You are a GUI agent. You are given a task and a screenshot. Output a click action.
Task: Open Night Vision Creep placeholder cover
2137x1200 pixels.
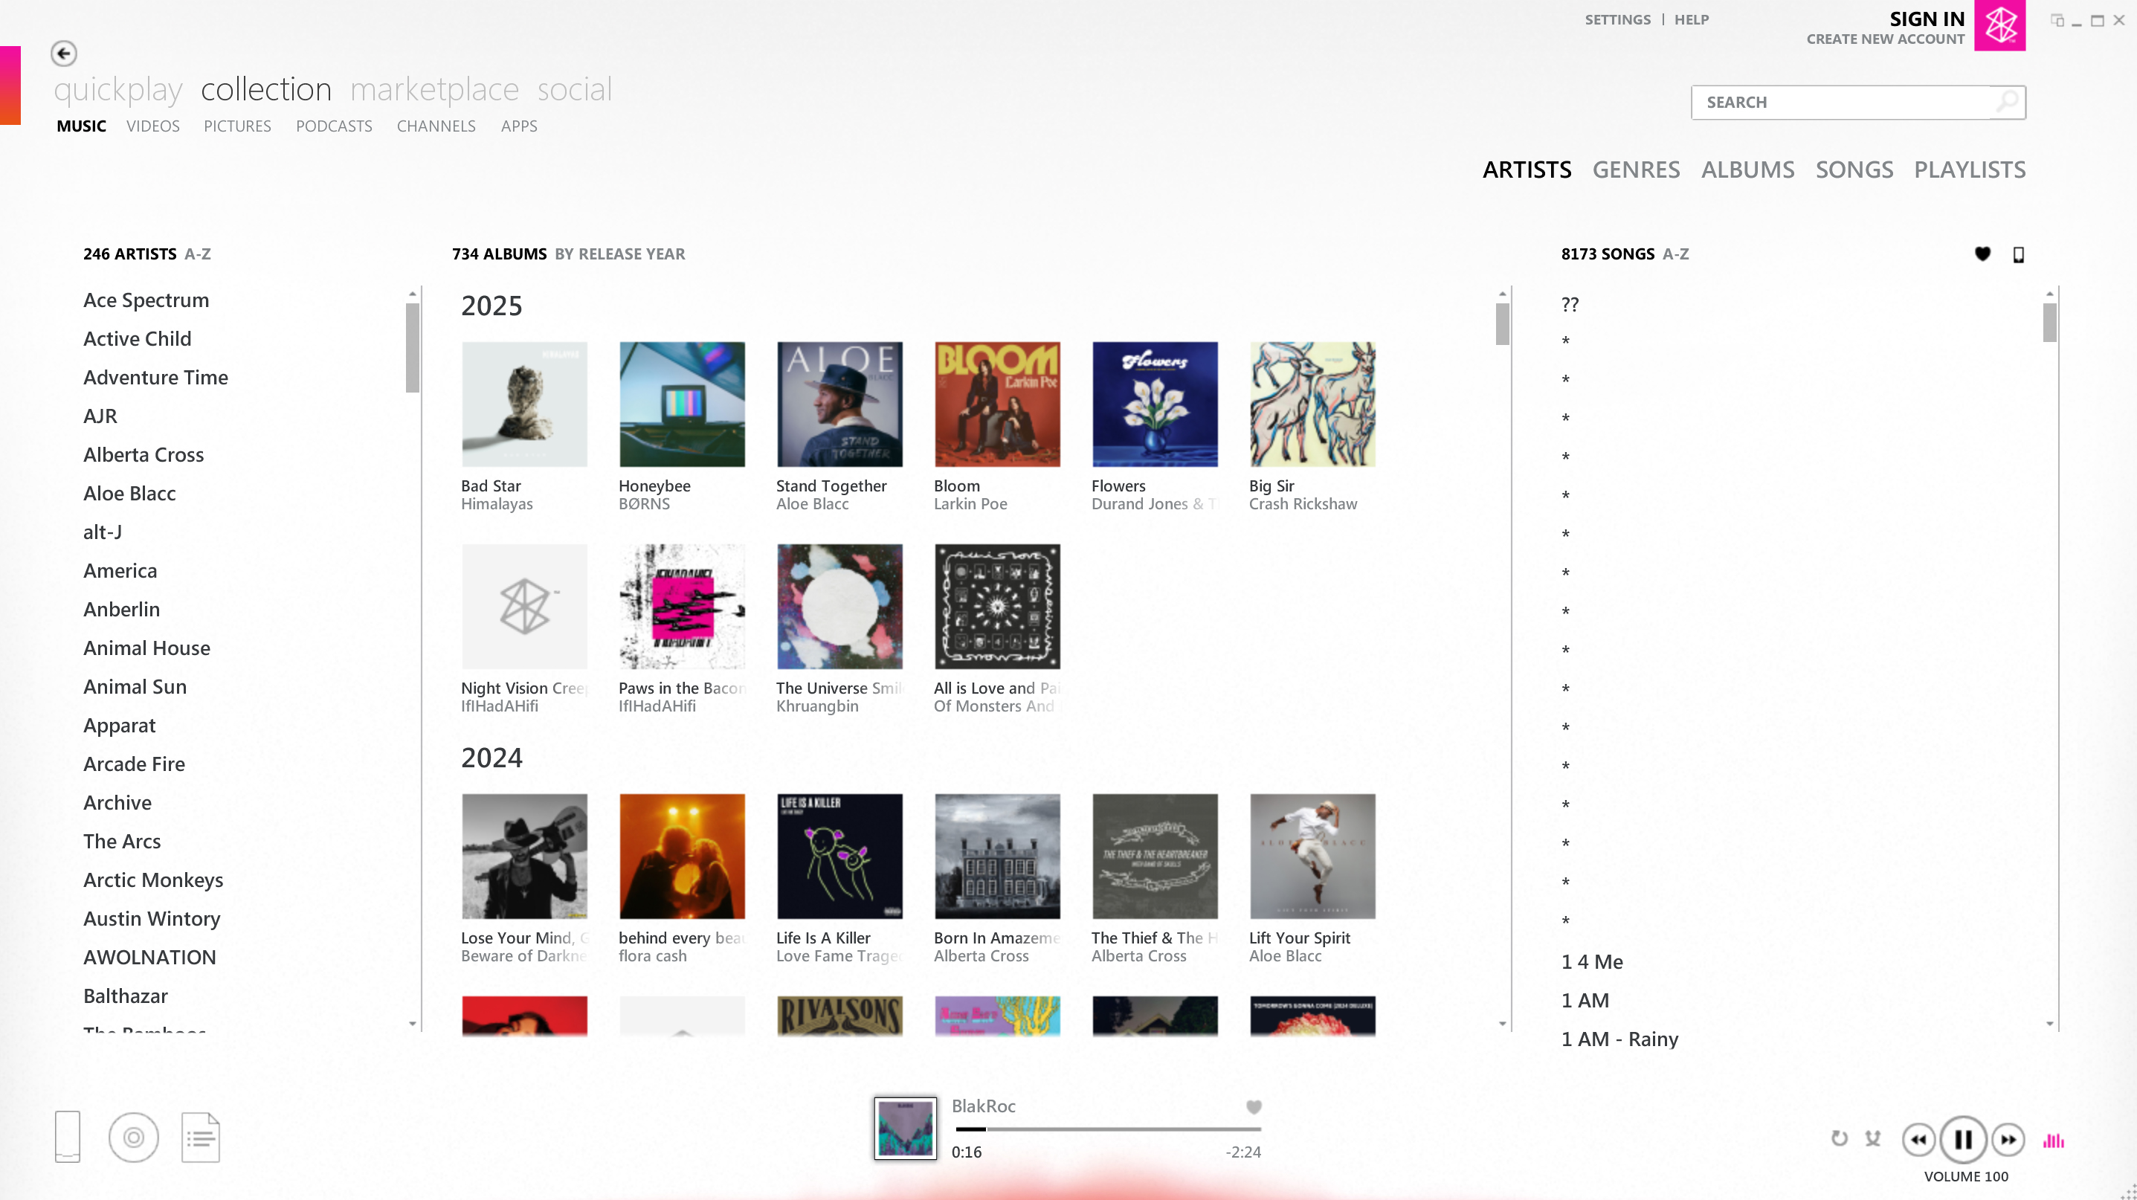(x=524, y=606)
